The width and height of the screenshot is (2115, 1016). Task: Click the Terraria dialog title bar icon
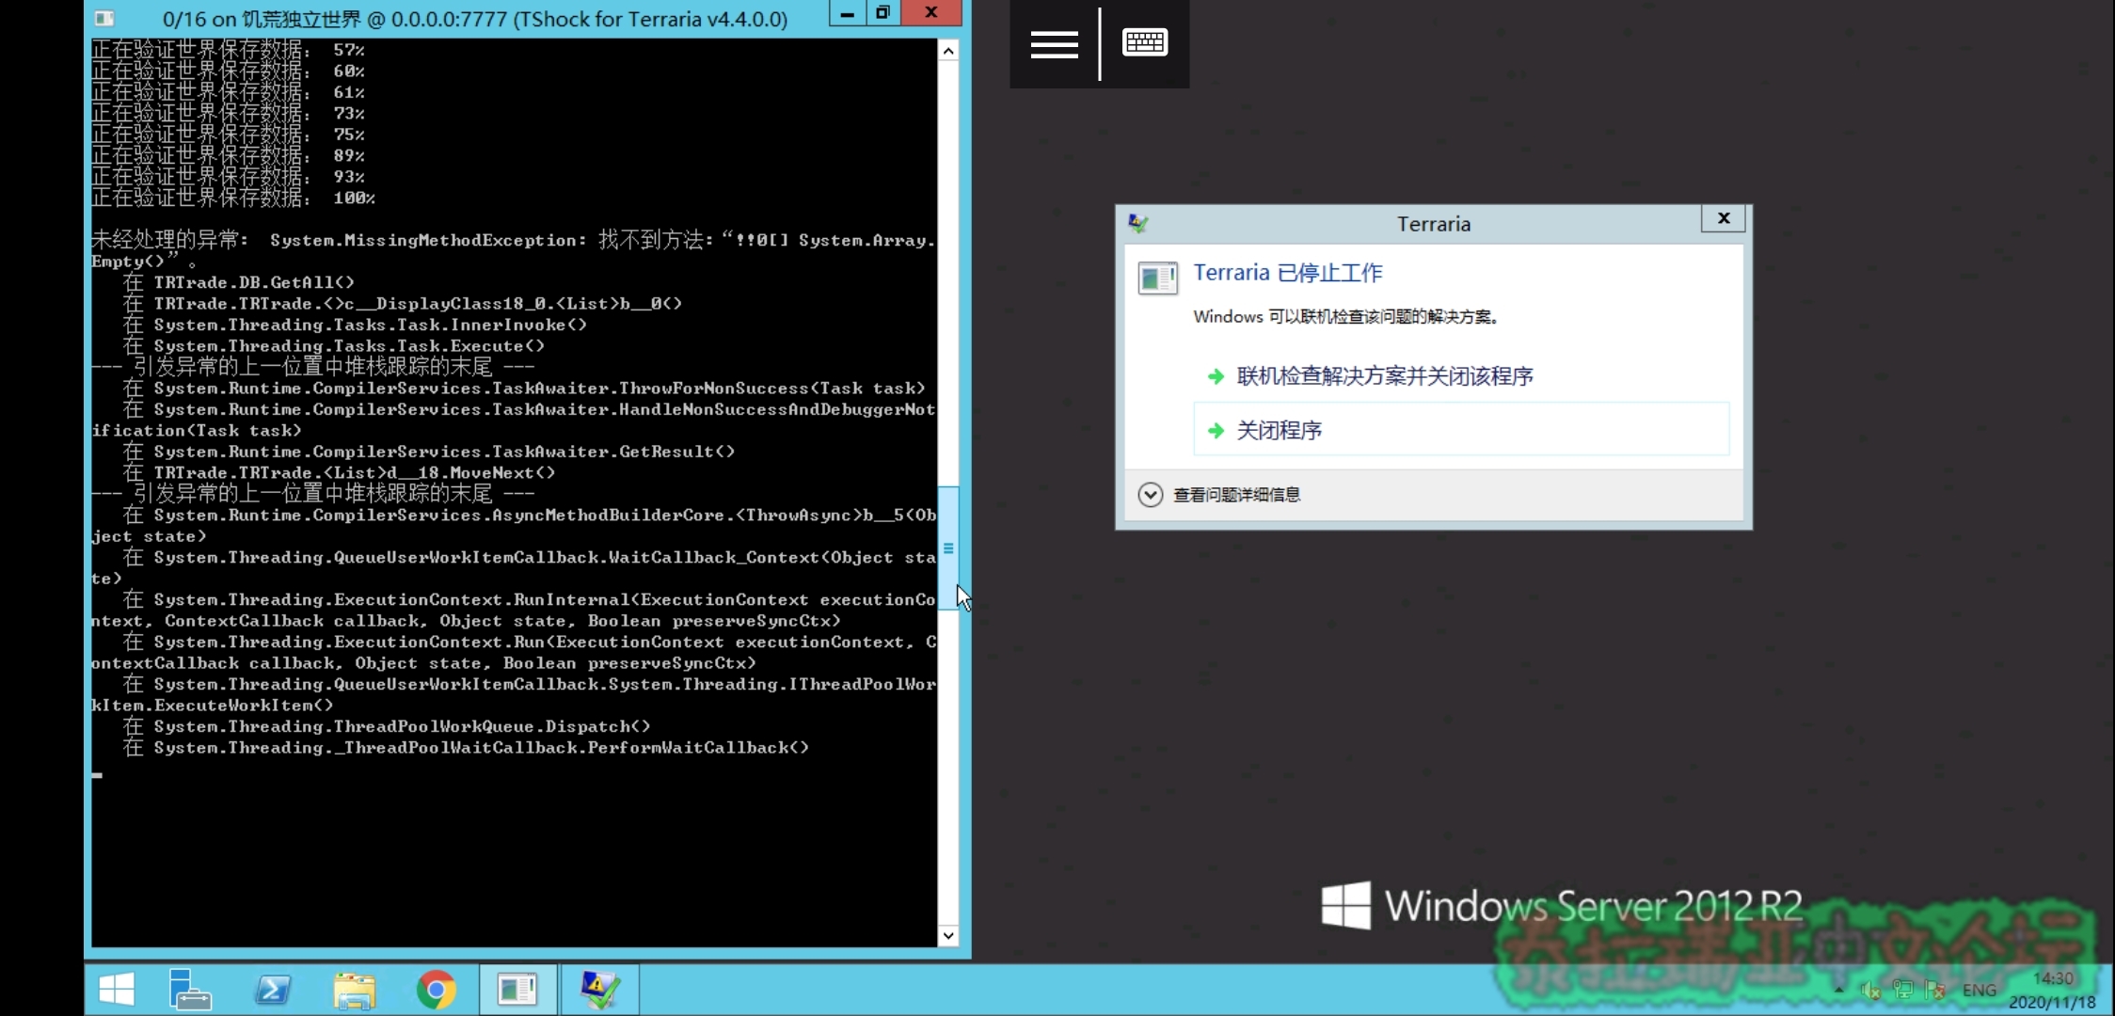1138,224
